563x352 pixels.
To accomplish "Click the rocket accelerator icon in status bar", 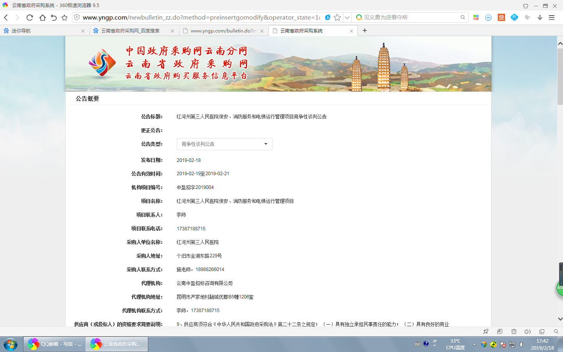I will 486,332.
